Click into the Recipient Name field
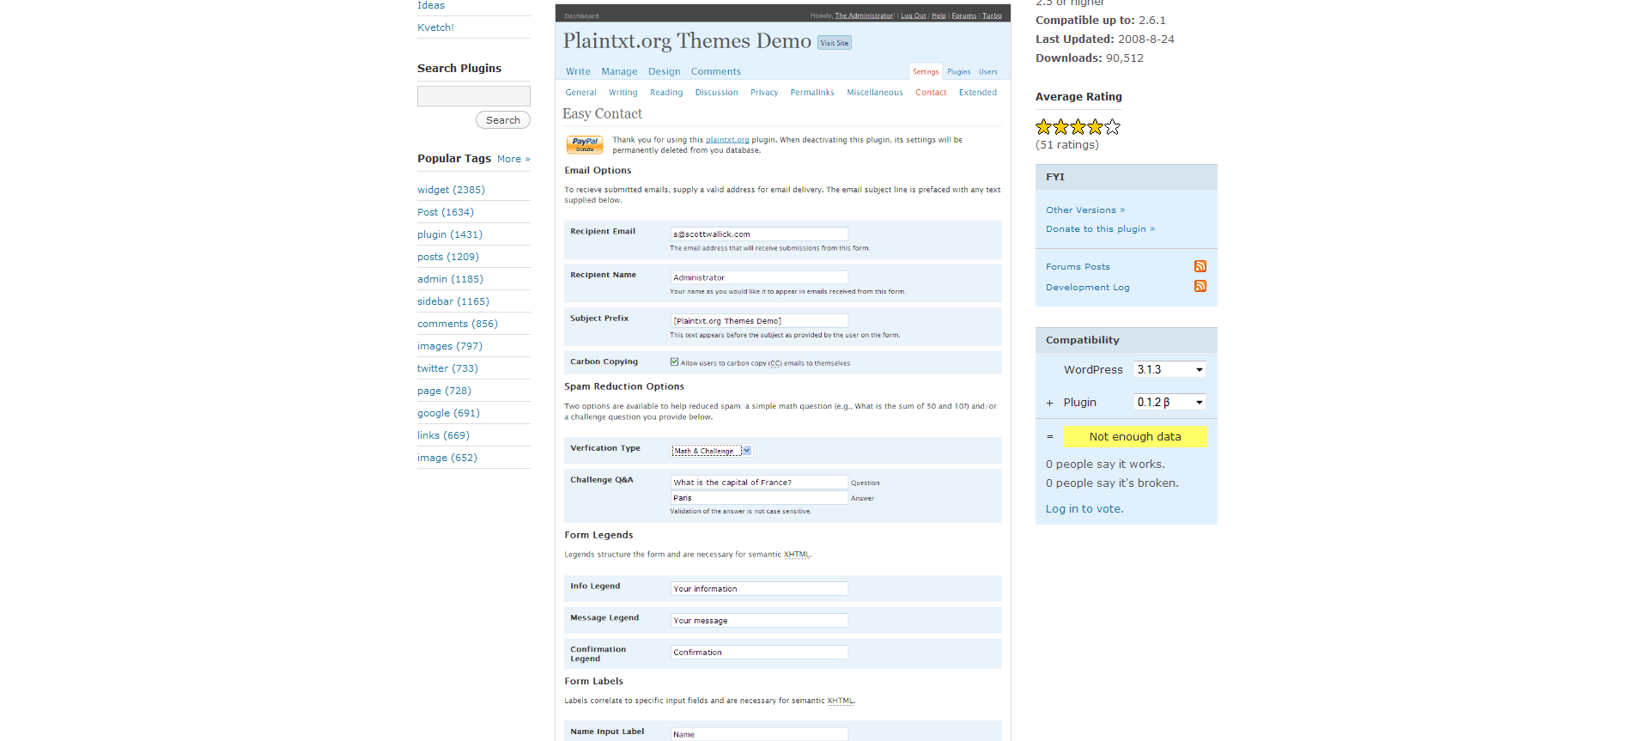The height and width of the screenshot is (741, 1634). pyautogui.click(x=759, y=277)
